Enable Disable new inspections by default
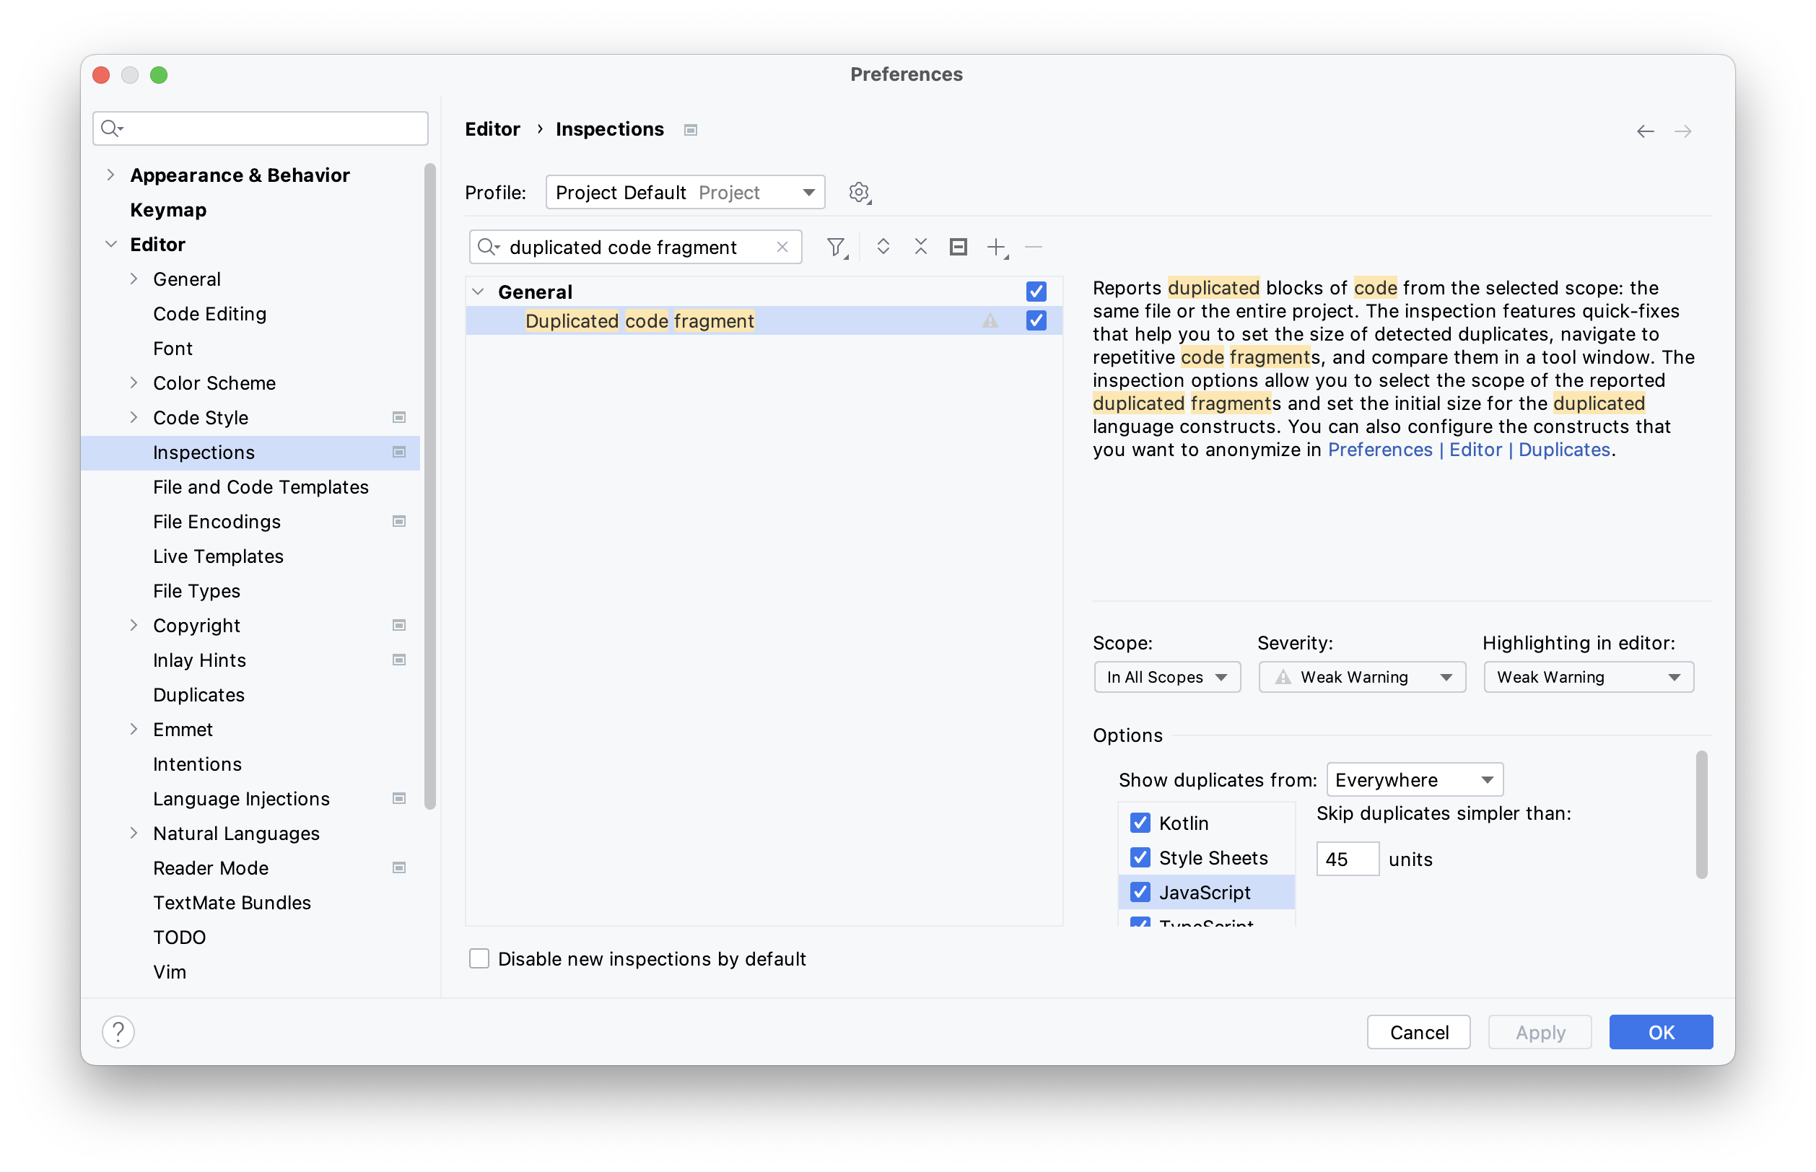The height and width of the screenshot is (1172, 1816). tap(479, 958)
